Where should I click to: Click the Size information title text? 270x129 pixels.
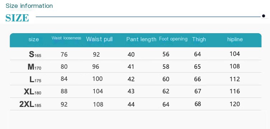(x=29, y=6)
